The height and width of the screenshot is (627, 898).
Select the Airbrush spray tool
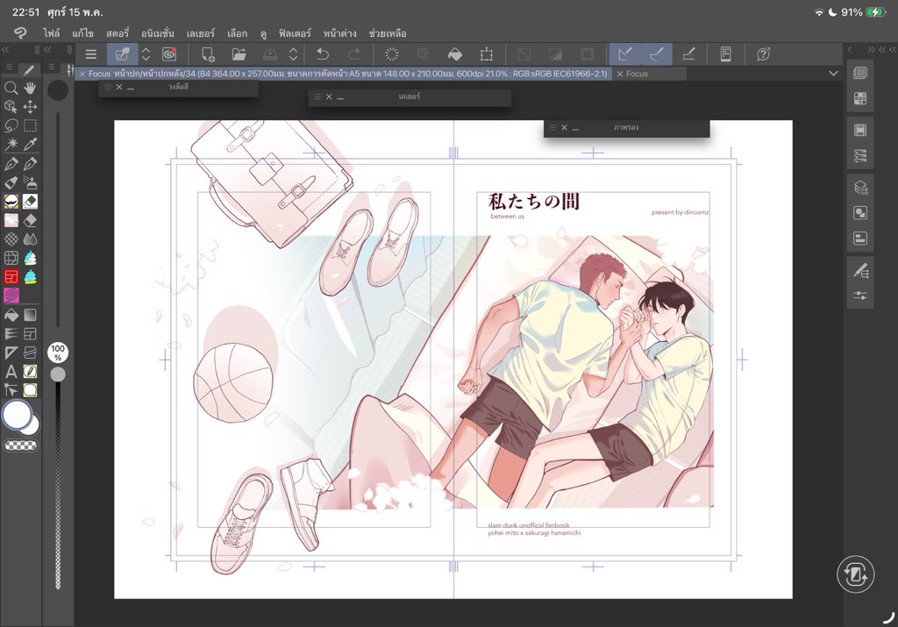click(x=30, y=182)
